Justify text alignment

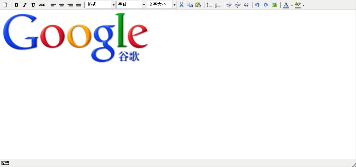click(x=79, y=5)
